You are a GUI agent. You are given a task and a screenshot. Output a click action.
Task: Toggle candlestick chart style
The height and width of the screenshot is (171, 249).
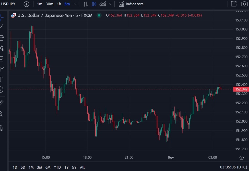click(94, 4)
